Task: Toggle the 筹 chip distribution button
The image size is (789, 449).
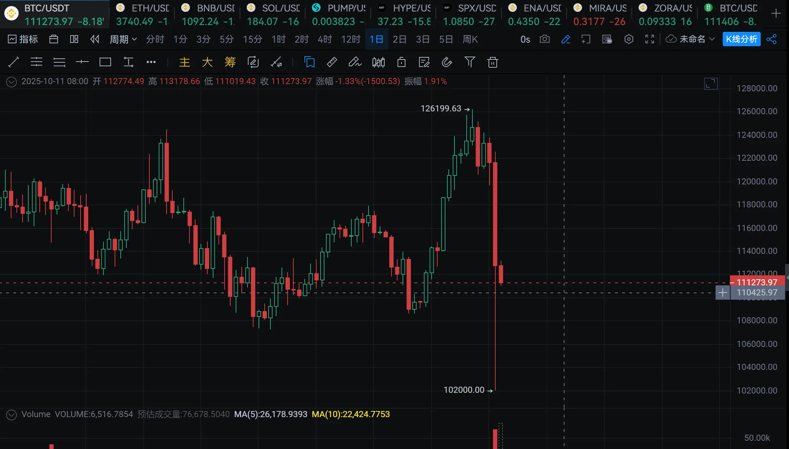Action: click(230, 62)
